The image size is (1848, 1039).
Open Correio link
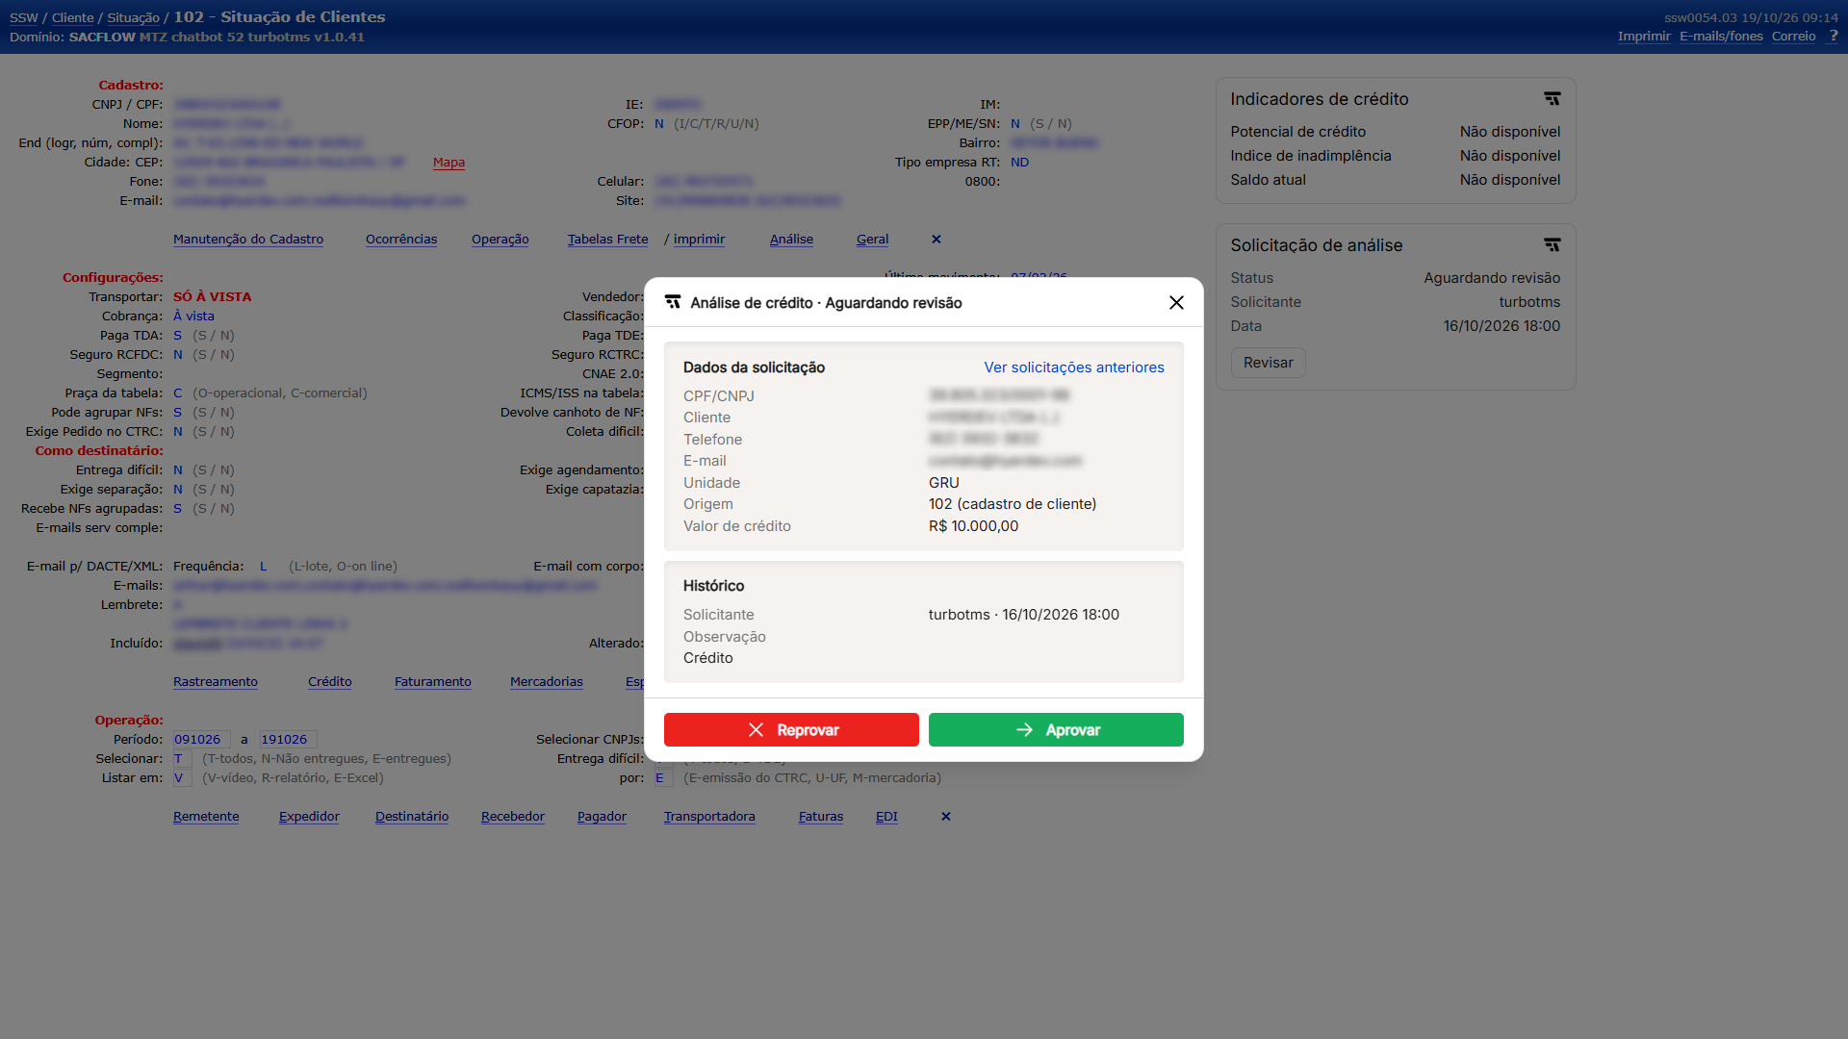pos(1793,37)
